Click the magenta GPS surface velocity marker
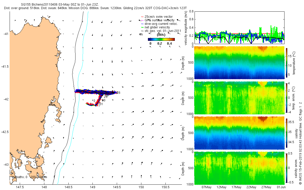This screenshot has height=190, width=304. coord(142,20)
